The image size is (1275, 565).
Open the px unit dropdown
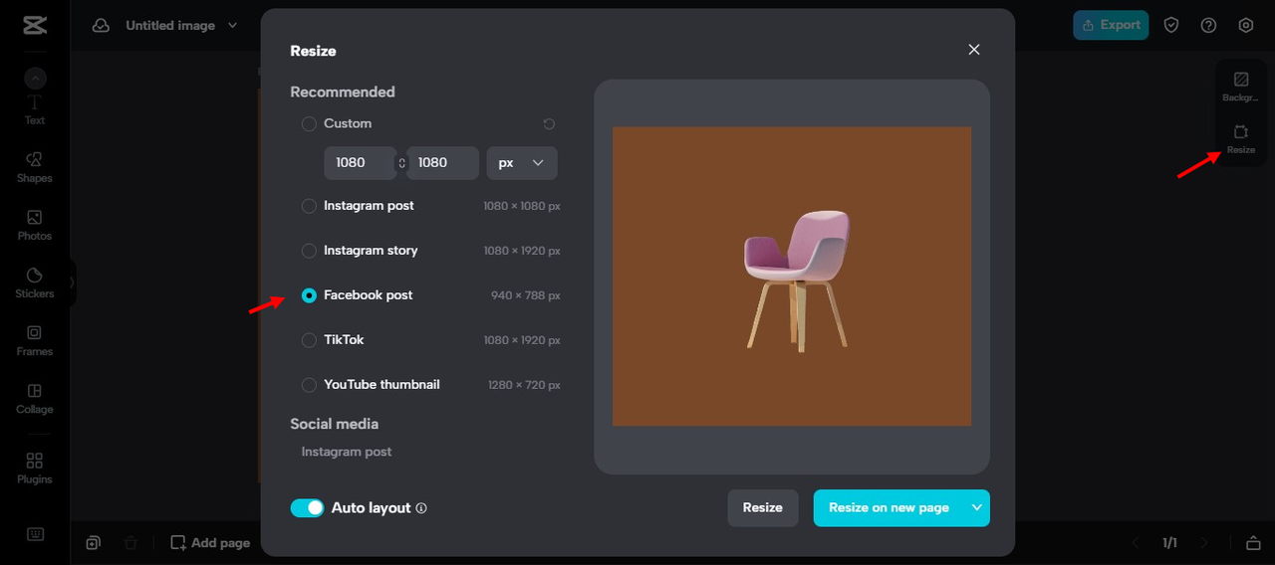coord(522,163)
